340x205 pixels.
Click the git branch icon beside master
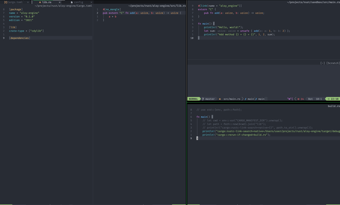pos(203,99)
